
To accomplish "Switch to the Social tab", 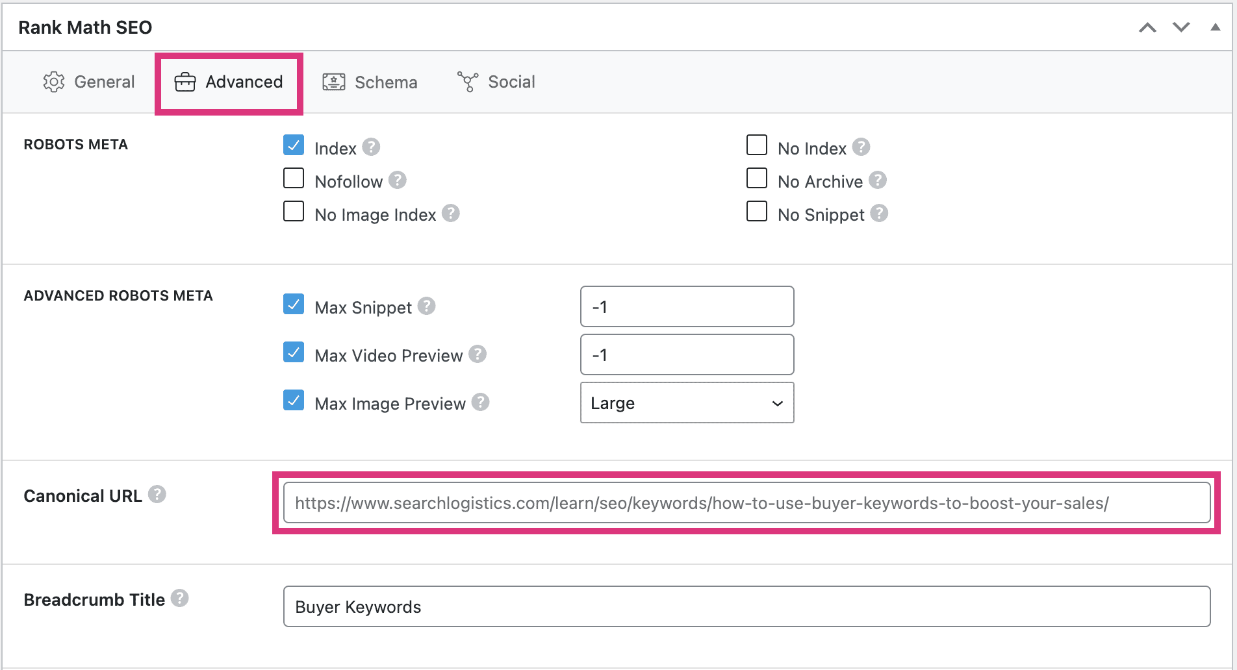I will (x=496, y=82).
